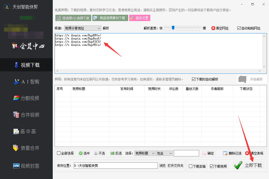This screenshot has height=179, width=269.
Task: Select the 视频下载 sidebar icon
Action: point(26,65)
